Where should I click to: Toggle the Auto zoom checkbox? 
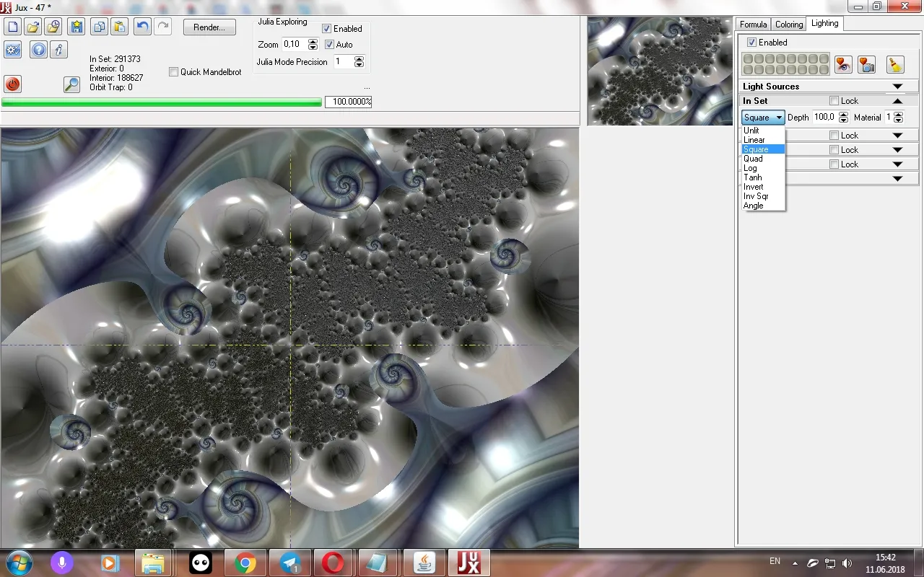point(329,45)
